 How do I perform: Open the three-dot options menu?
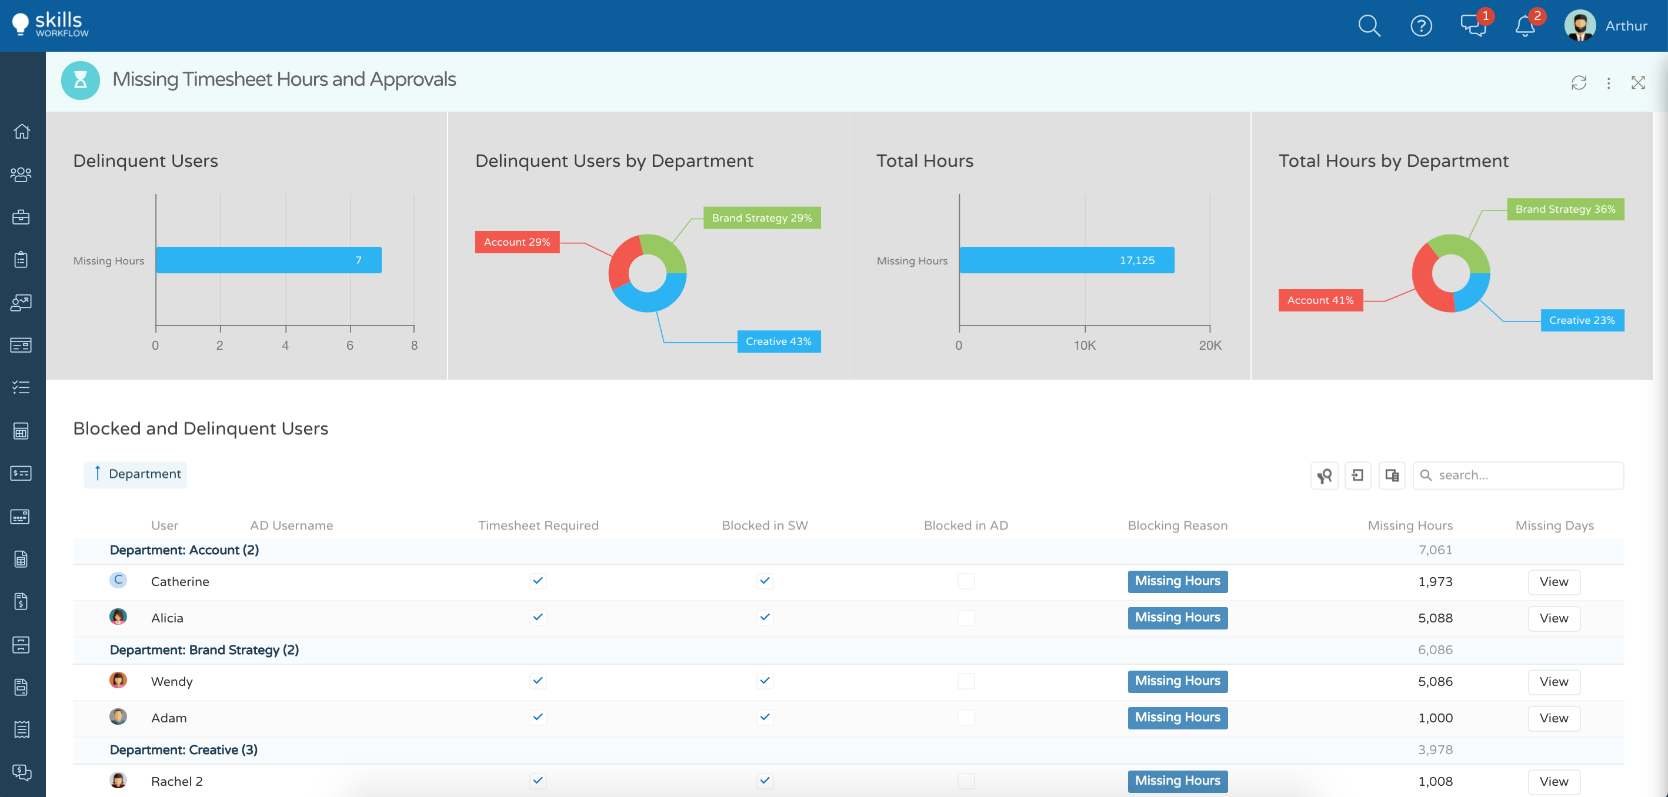pyautogui.click(x=1609, y=83)
